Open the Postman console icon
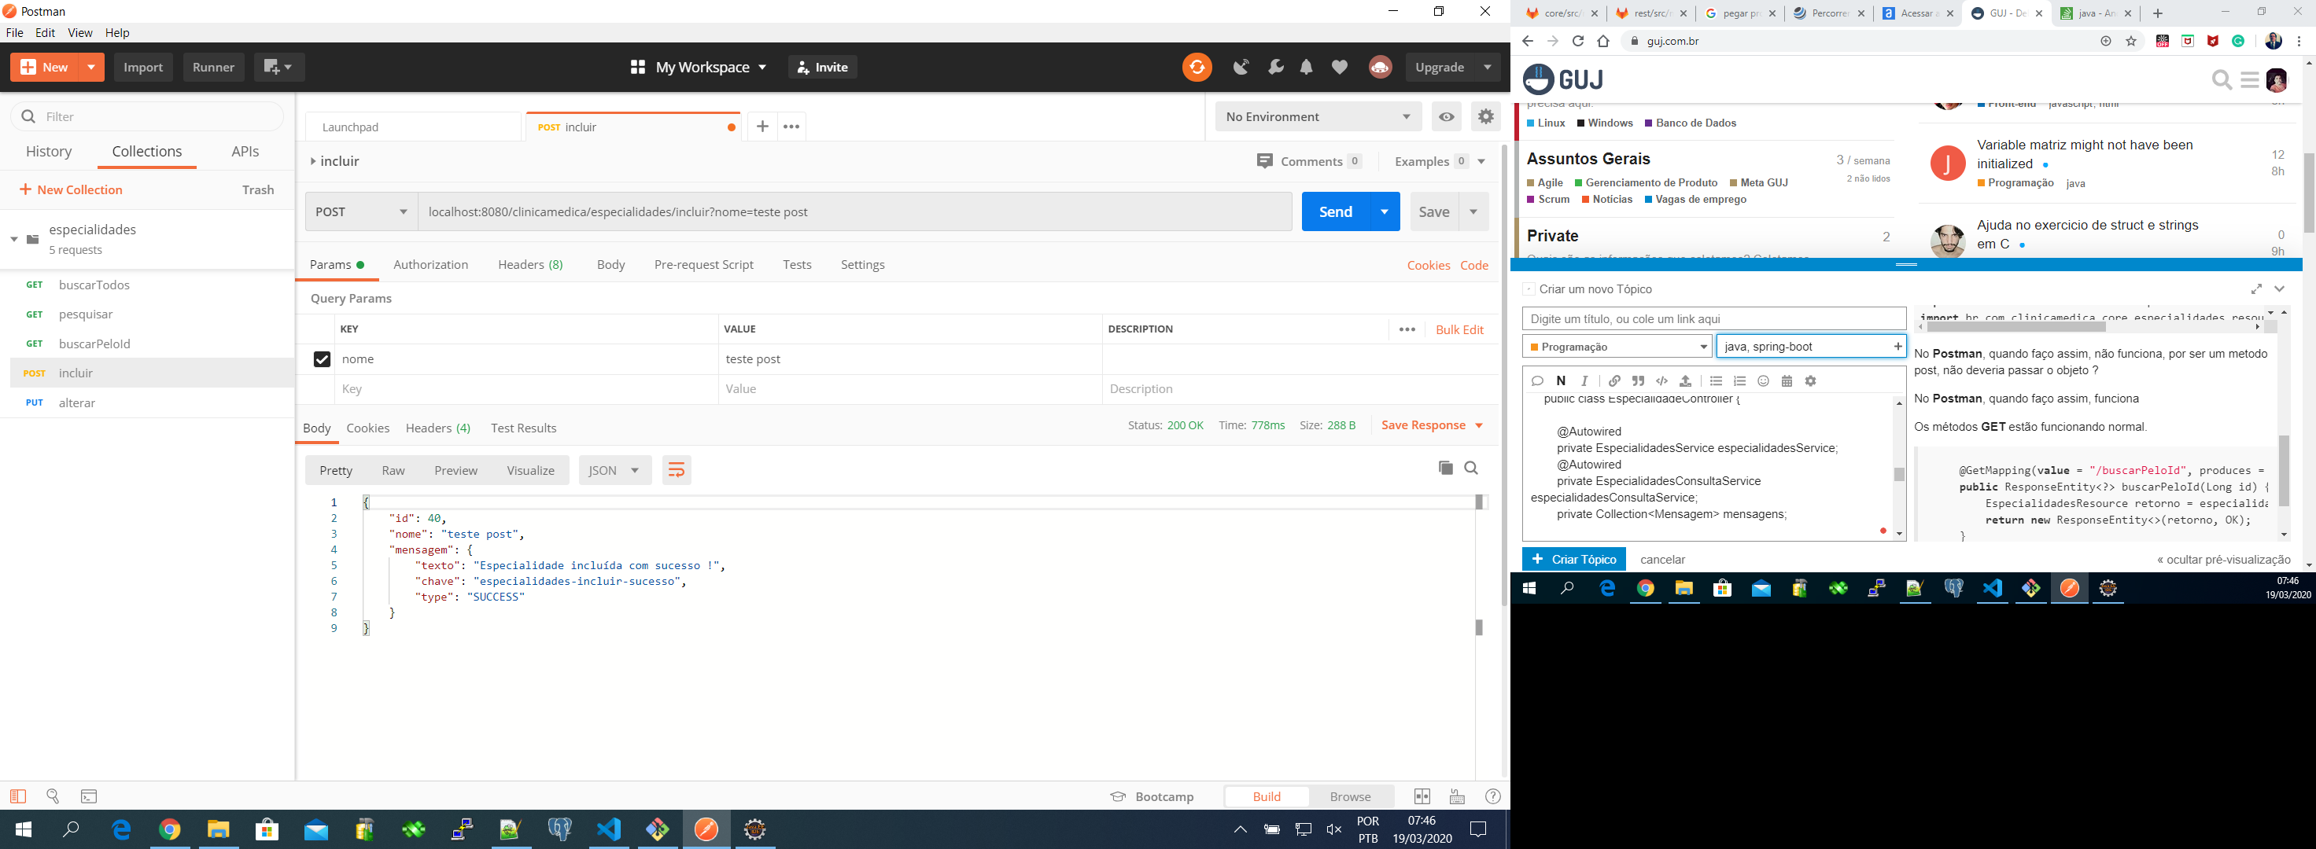The height and width of the screenshot is (849, 2316). click(x=89, y=796)
